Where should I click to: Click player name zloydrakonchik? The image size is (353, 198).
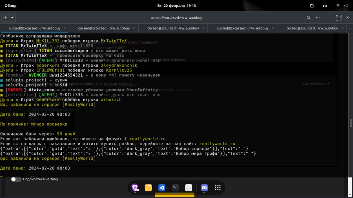(119, 66)
